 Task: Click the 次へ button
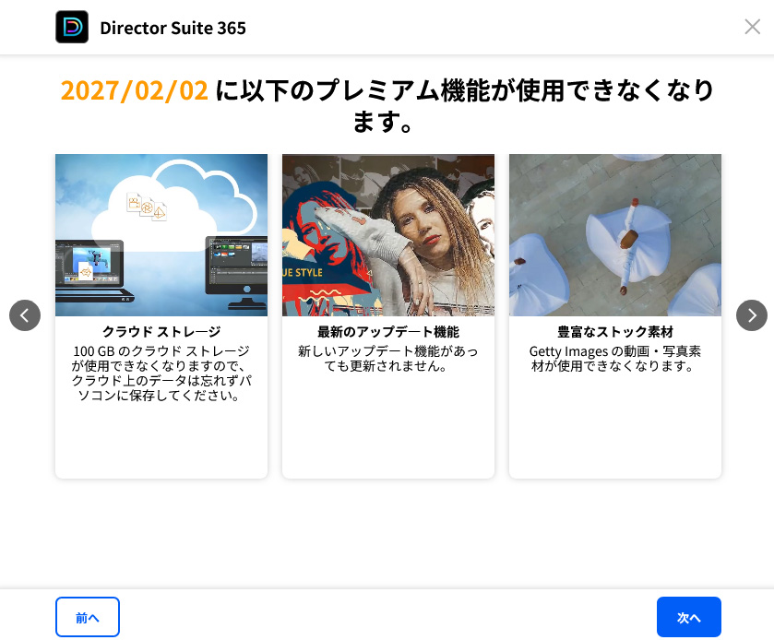click(688, 617)
